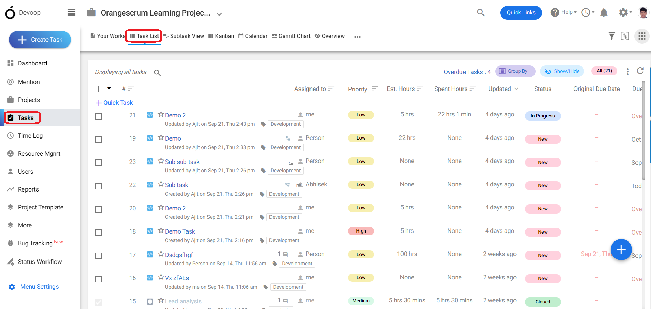Viewport: 651px width, 309px height.
Task: Open more view options ellipsis
Action: coord(357,37)
